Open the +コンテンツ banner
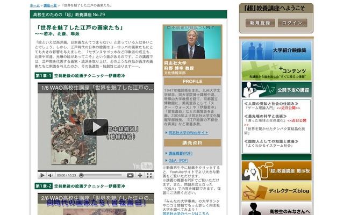The image size is (344, 215). click(276, 71)
